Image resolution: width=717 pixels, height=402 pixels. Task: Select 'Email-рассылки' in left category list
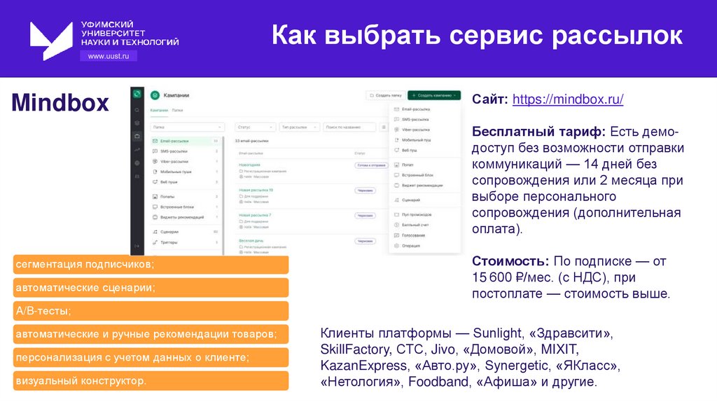point(186,141)
